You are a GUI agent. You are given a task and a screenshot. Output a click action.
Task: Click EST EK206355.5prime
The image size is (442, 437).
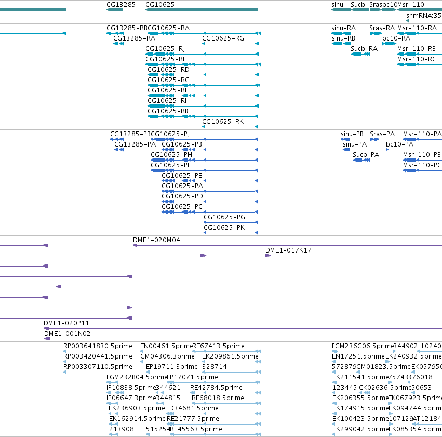tap(360, 399)
